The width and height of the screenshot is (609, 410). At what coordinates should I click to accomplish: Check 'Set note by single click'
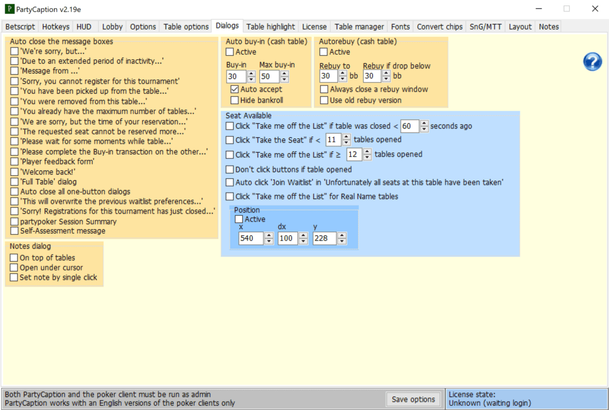click(x=14, y=277)
